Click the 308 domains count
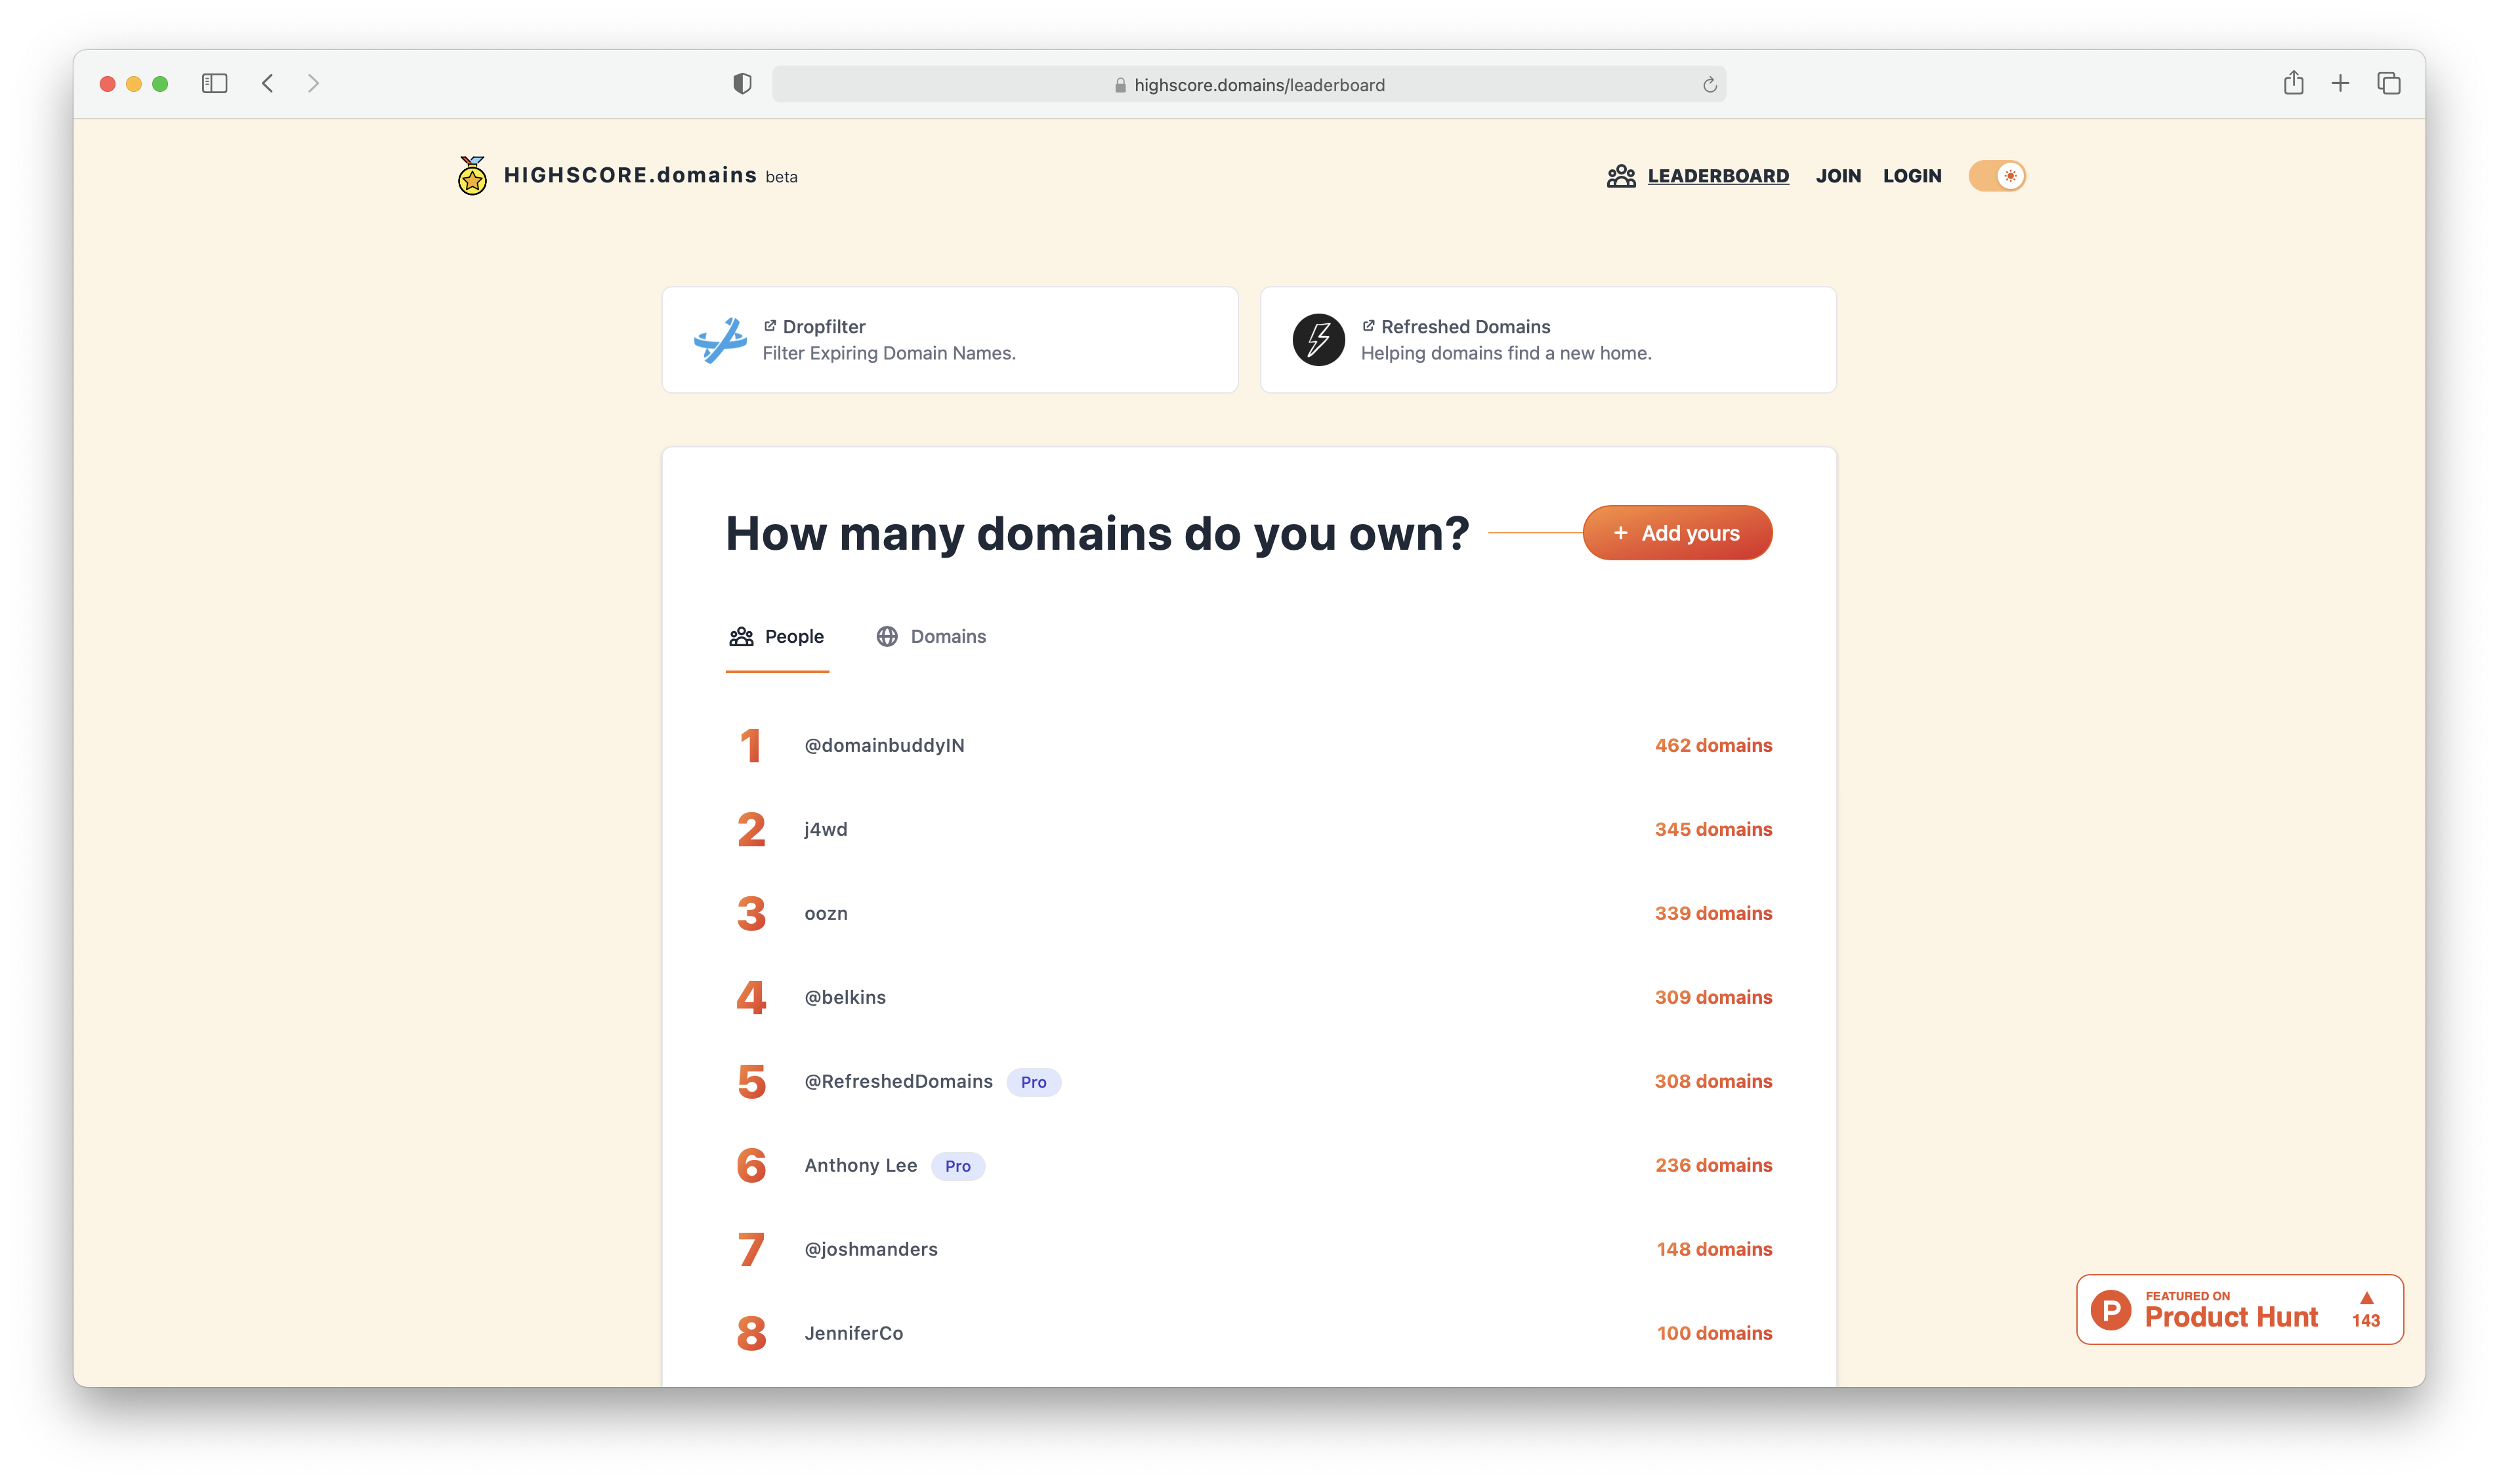Image resolution: width=2499 pixels, height=1484 pixels. tap(1713, 1082)
